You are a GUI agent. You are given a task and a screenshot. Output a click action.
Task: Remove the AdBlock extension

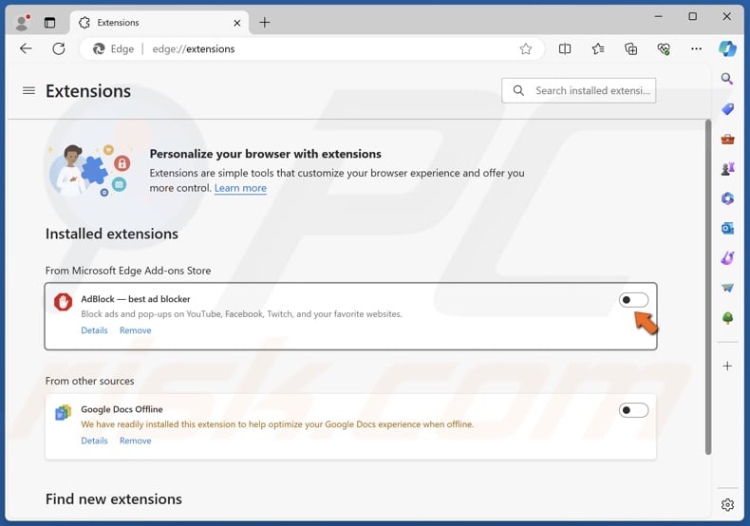coord(136,330)
